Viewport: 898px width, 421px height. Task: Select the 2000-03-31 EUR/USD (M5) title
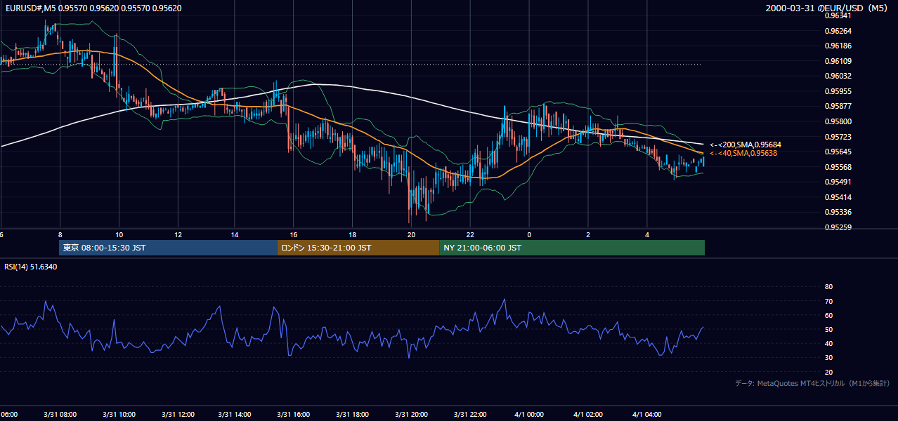click(828, 8)
